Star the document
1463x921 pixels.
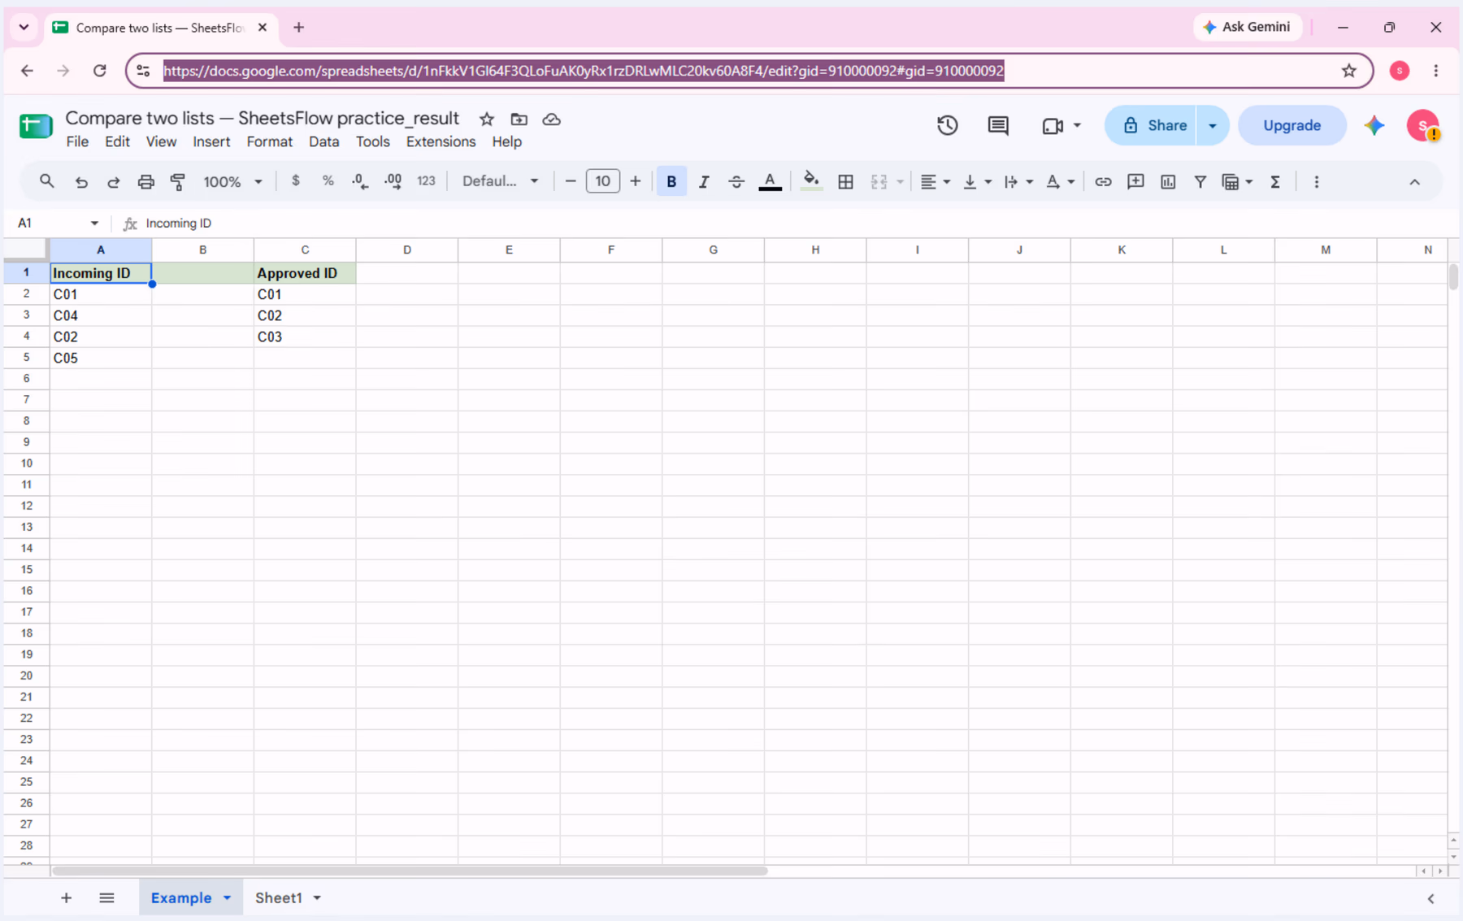(x=487, y=119)
